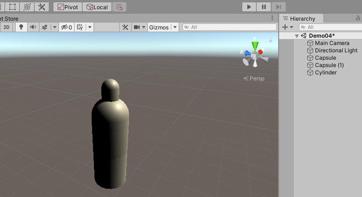Focus the Scene view search field
Viewport: 362px width, 197px height.
[230, 27]
